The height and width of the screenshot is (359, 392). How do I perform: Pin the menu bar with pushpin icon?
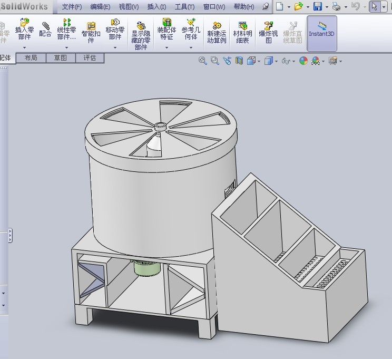pos(266,6)
